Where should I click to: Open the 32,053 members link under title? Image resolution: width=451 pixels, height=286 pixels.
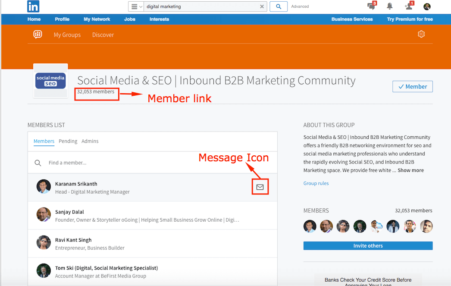point(95,92)
